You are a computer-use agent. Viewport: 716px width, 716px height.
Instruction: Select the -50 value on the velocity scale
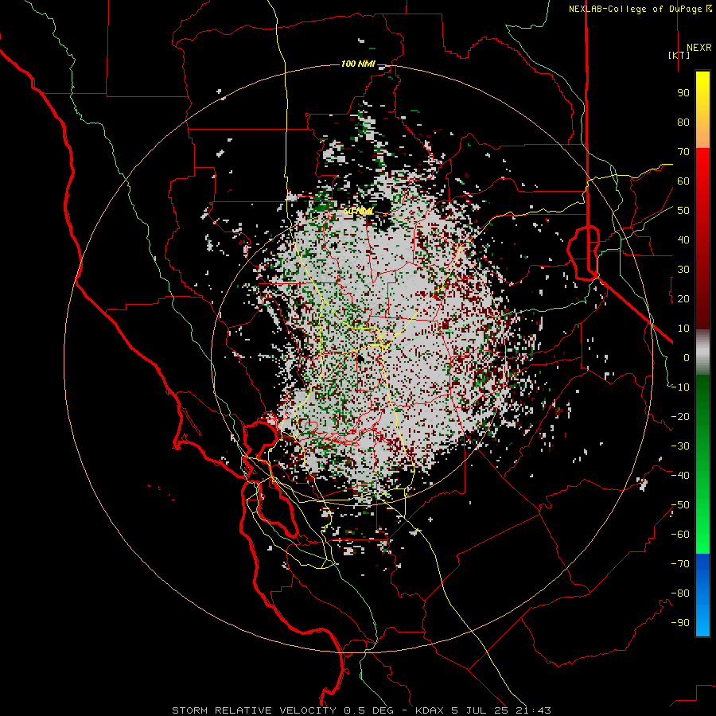pyautogui.click(x=680, y=505)
